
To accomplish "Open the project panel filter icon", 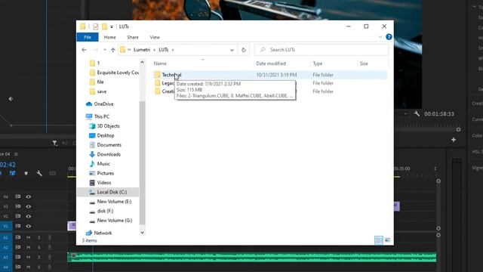I will tap(54, 143).
